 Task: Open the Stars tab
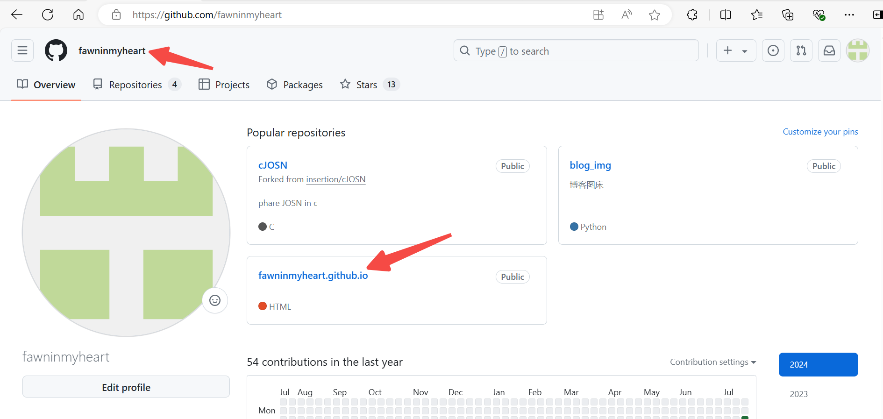pos(370,85)
